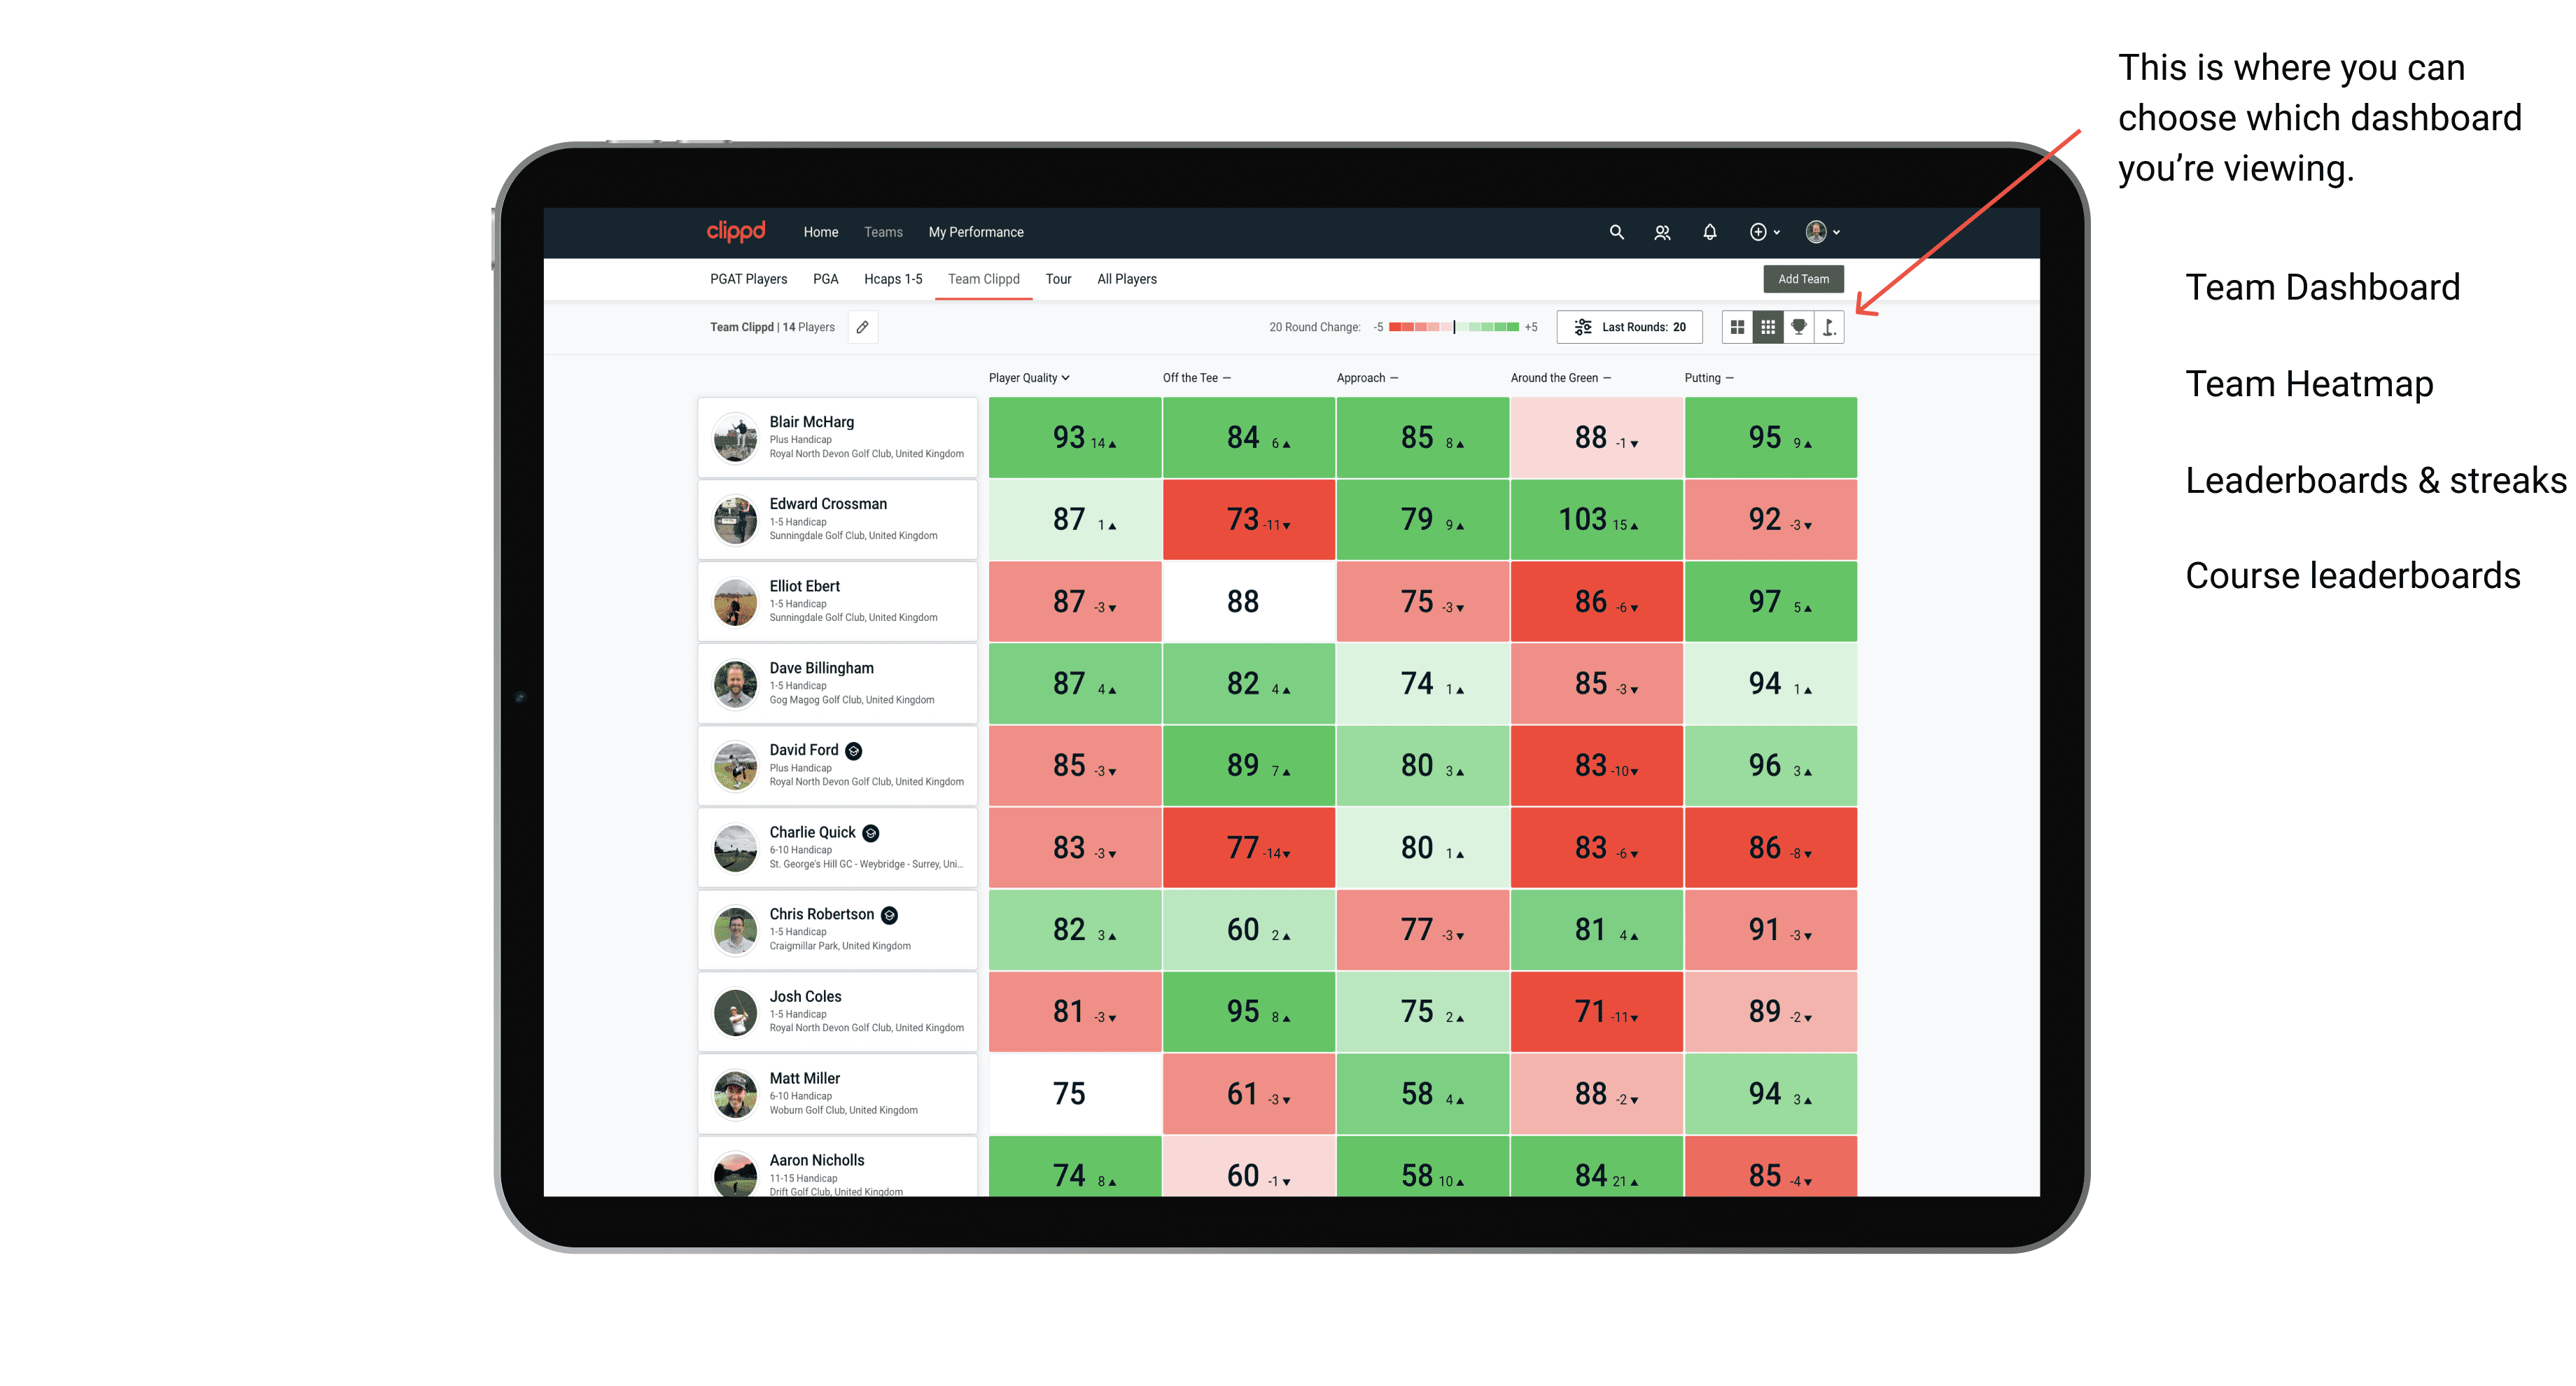Image resolution: width=2576 pixels, height=1386 pixels.
Task: Toggle the Approach column visibility
Action: [1399, 379]
